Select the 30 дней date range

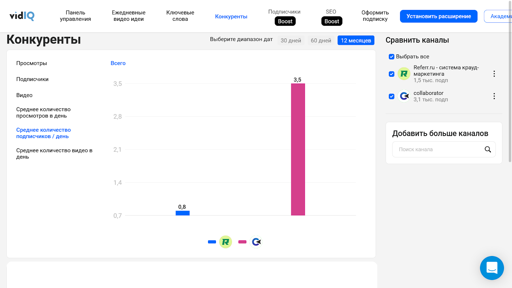coord(291,41)
